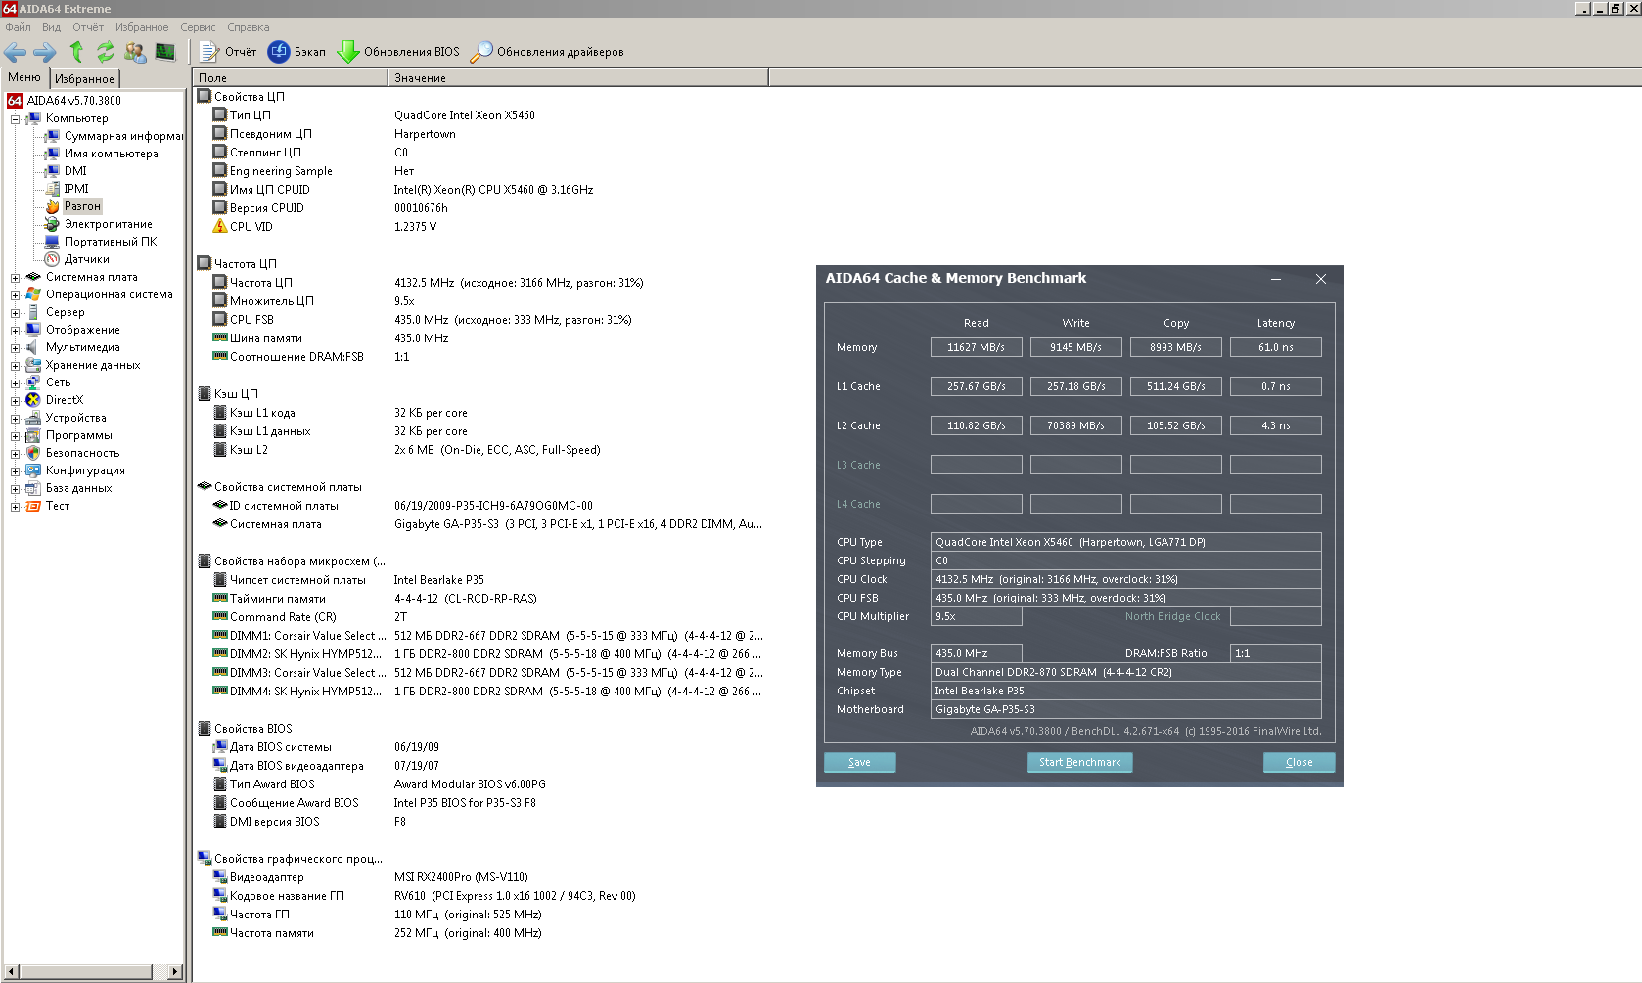The height and width of the screenshot is (983, 1642).
Task: Open the Вид menu
Action: 51,27
